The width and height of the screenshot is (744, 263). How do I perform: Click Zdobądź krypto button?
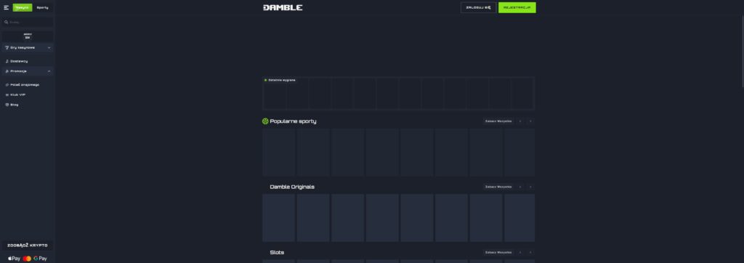pos(28,246)
